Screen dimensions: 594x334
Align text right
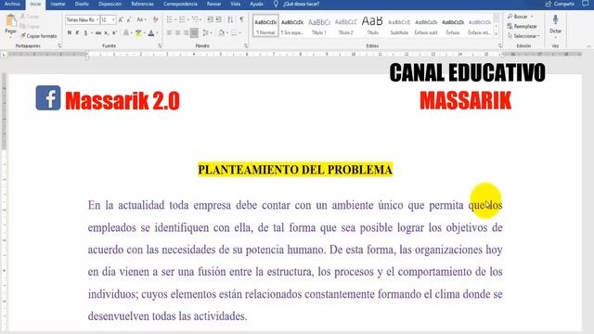click(x=186, y=33)
